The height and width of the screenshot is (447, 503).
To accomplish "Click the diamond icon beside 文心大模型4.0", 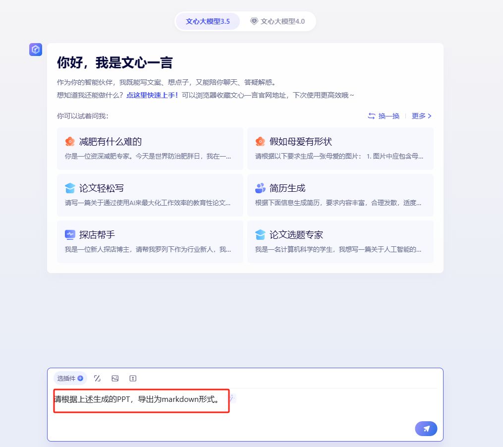I will (254, 21).
